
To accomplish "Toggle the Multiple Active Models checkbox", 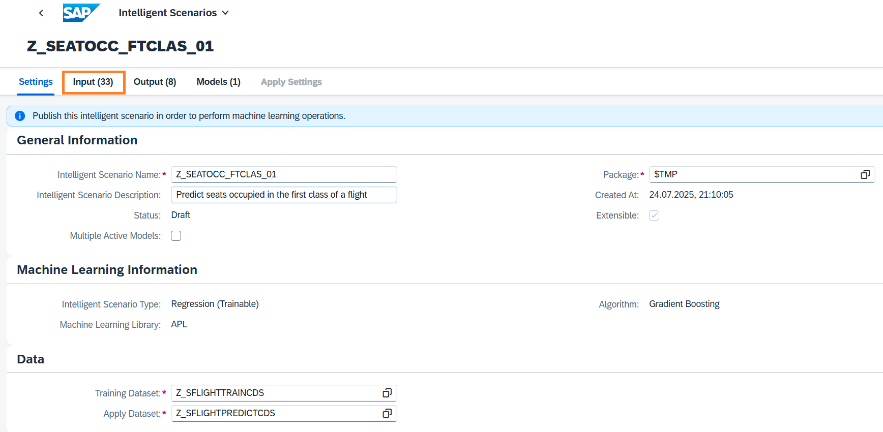I will pos(176,236).
